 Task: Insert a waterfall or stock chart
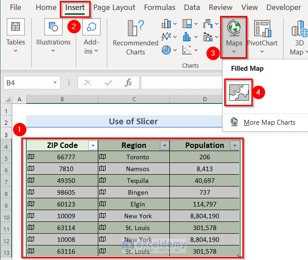click(208, 24)
